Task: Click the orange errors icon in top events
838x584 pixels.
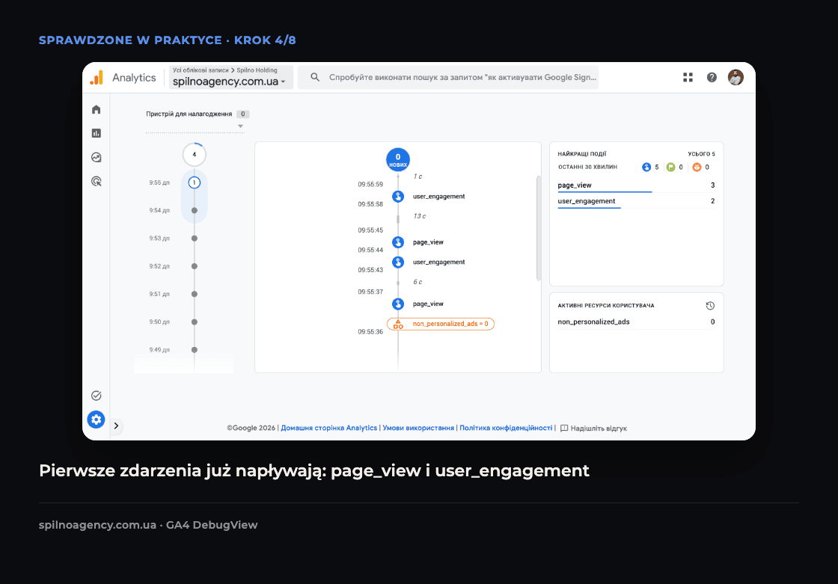Action: click(697, 167)
